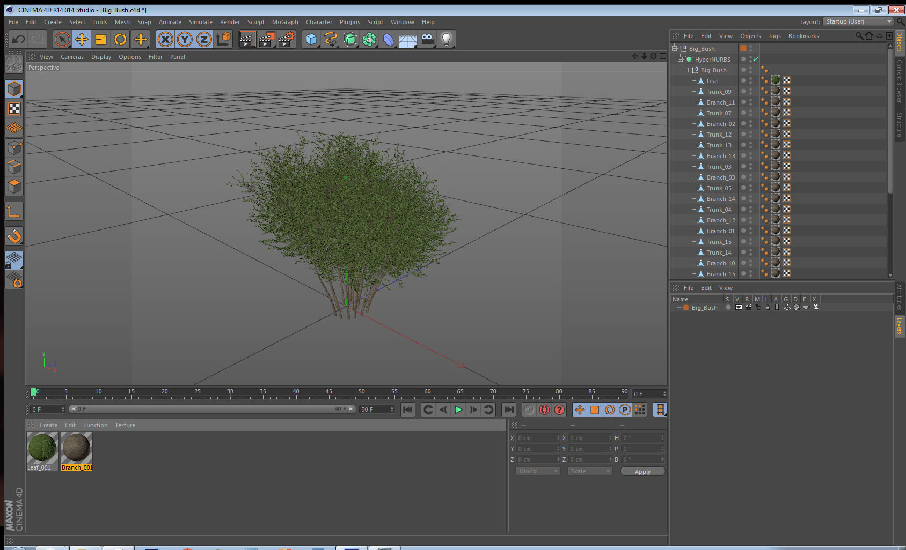Switch to Texture mode
906x550 pixels.
click(14, 109)
